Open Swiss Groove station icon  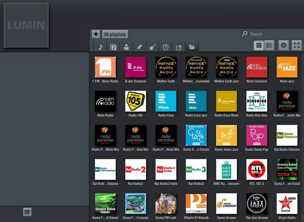coord(226,204)
